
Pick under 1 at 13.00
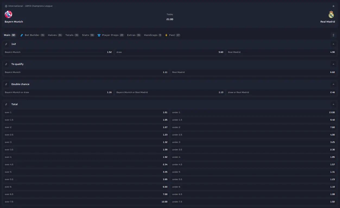tap(253, 112)
